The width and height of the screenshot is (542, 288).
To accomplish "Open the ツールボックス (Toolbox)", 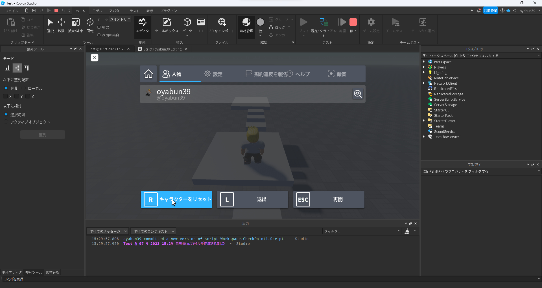I will (x=167, y=25).
